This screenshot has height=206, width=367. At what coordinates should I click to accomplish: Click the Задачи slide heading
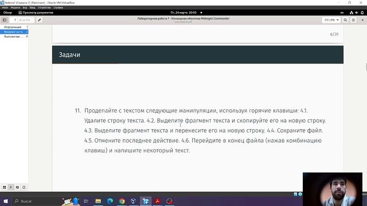(x=69, y=55)
